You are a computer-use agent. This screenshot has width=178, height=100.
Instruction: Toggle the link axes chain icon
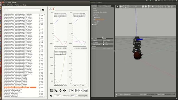[56, 90]
